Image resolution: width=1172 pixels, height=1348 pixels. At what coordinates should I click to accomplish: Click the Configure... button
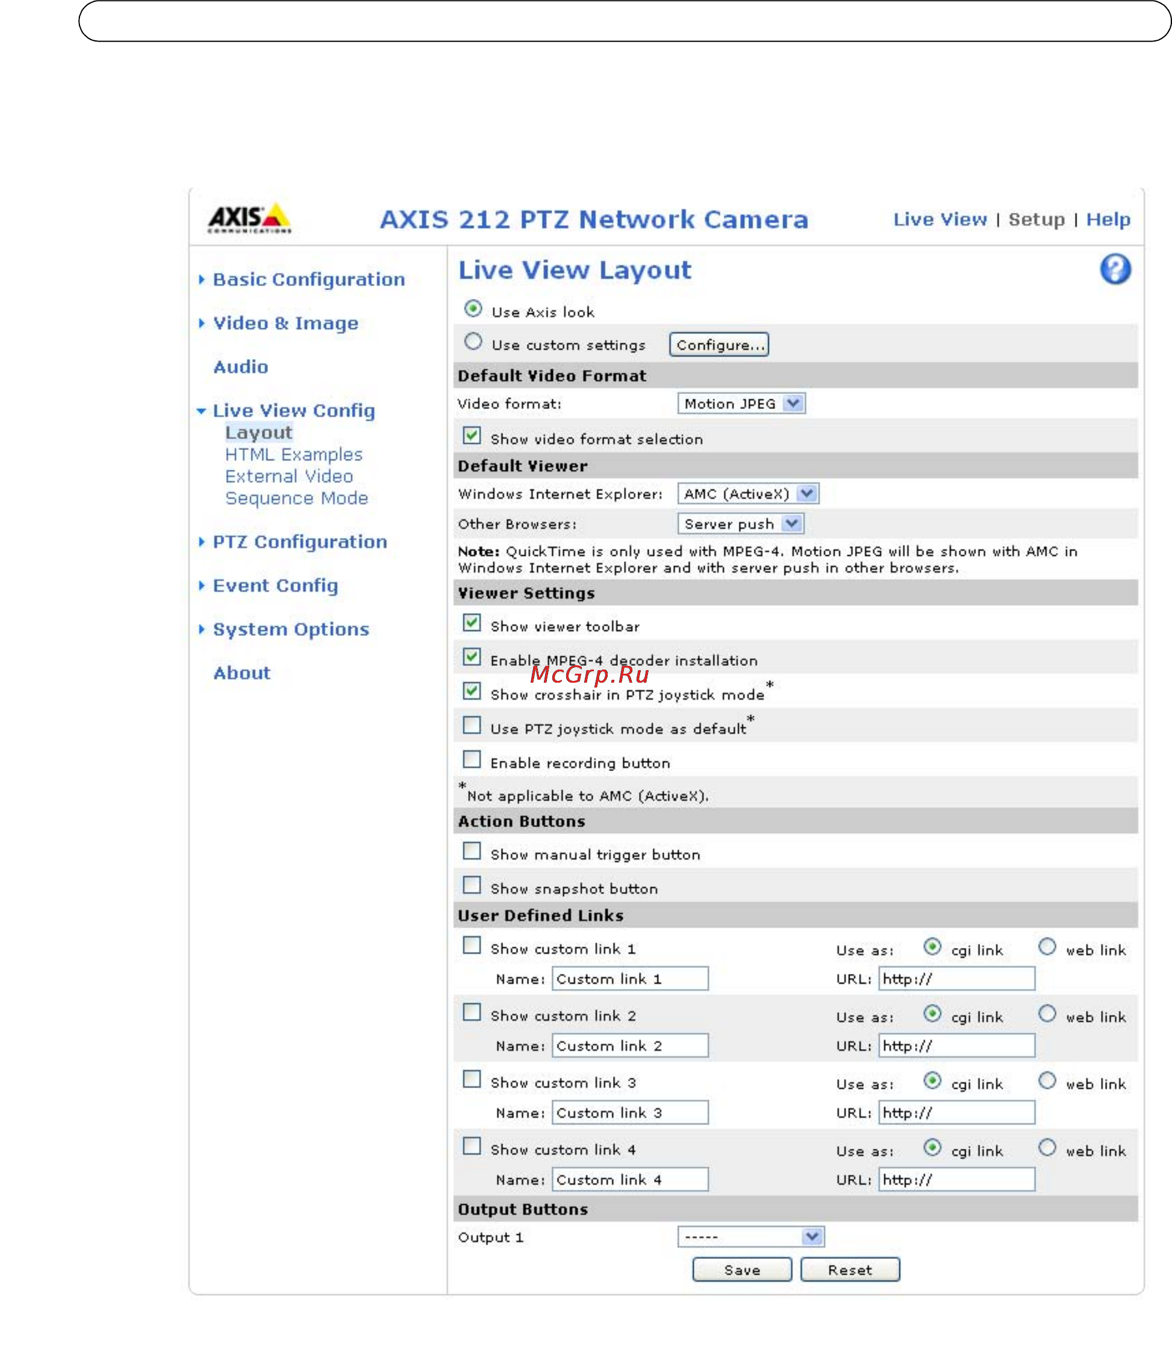tap(719, 345)
